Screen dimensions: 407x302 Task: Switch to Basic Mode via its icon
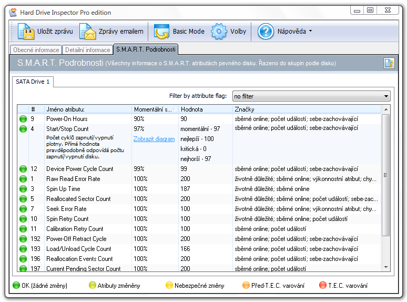click(161, 32)
